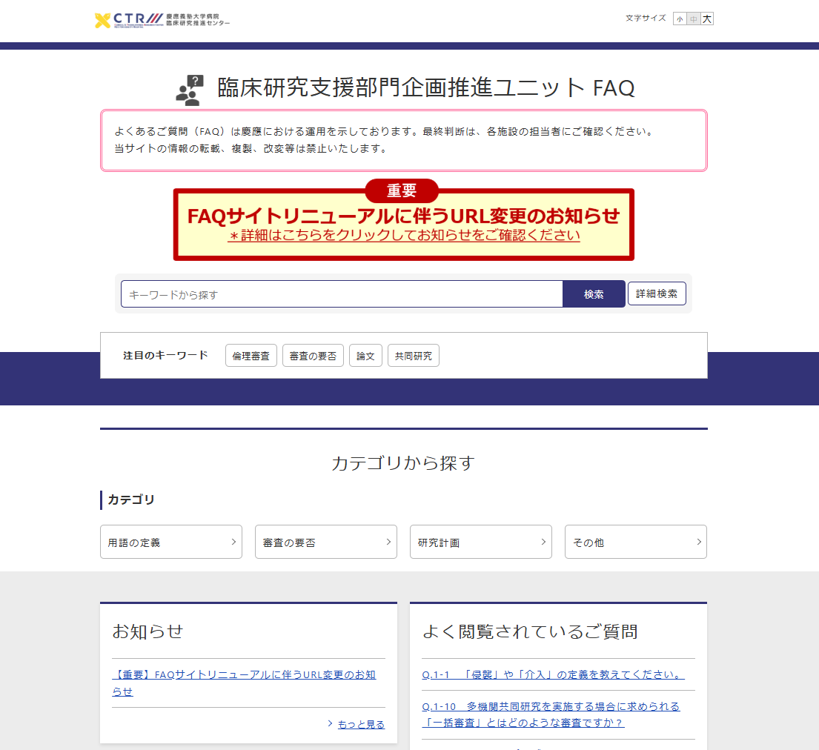Open Q.1-1 侵襲や介入の定義 question
The width and height of the screenshot is (819, 750).
pos(553,674)
